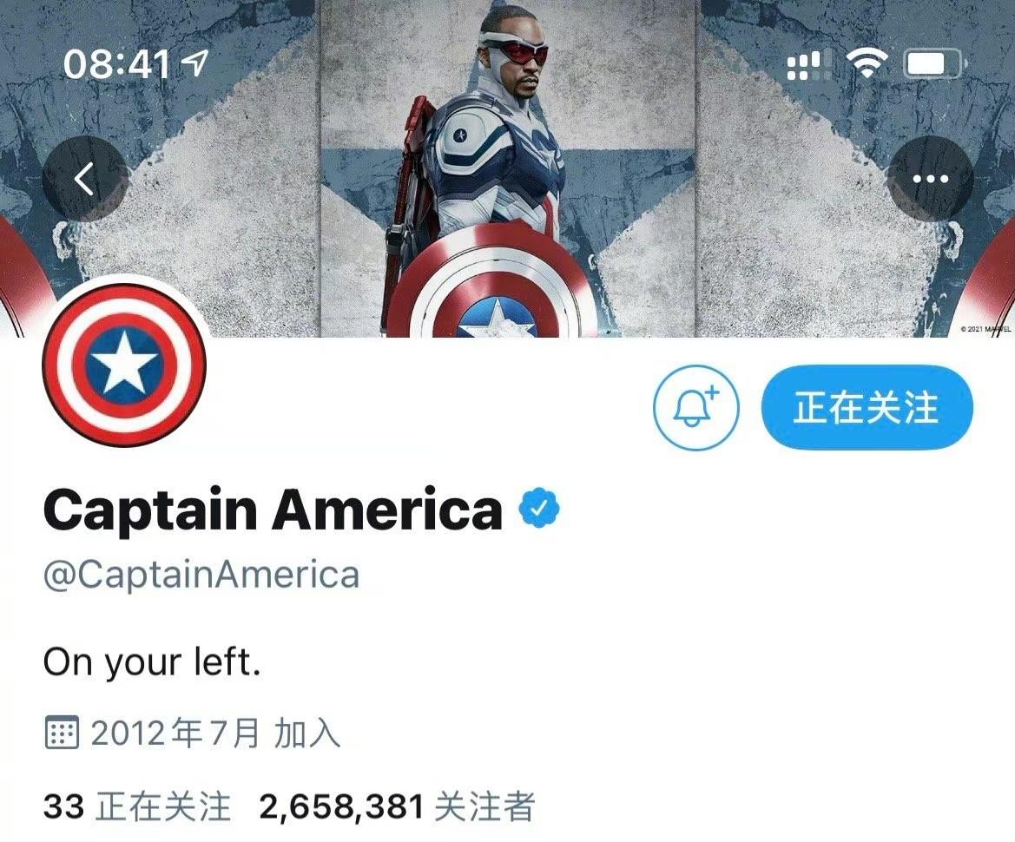Open the three-dots more options menu
The width and height of the screenshot is (1015, 842).
(930, 180)
